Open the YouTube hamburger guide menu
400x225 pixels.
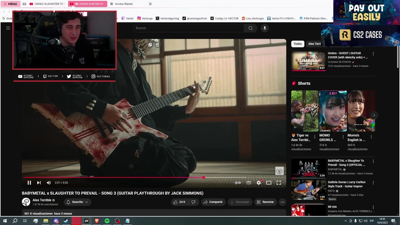point(8,28)
